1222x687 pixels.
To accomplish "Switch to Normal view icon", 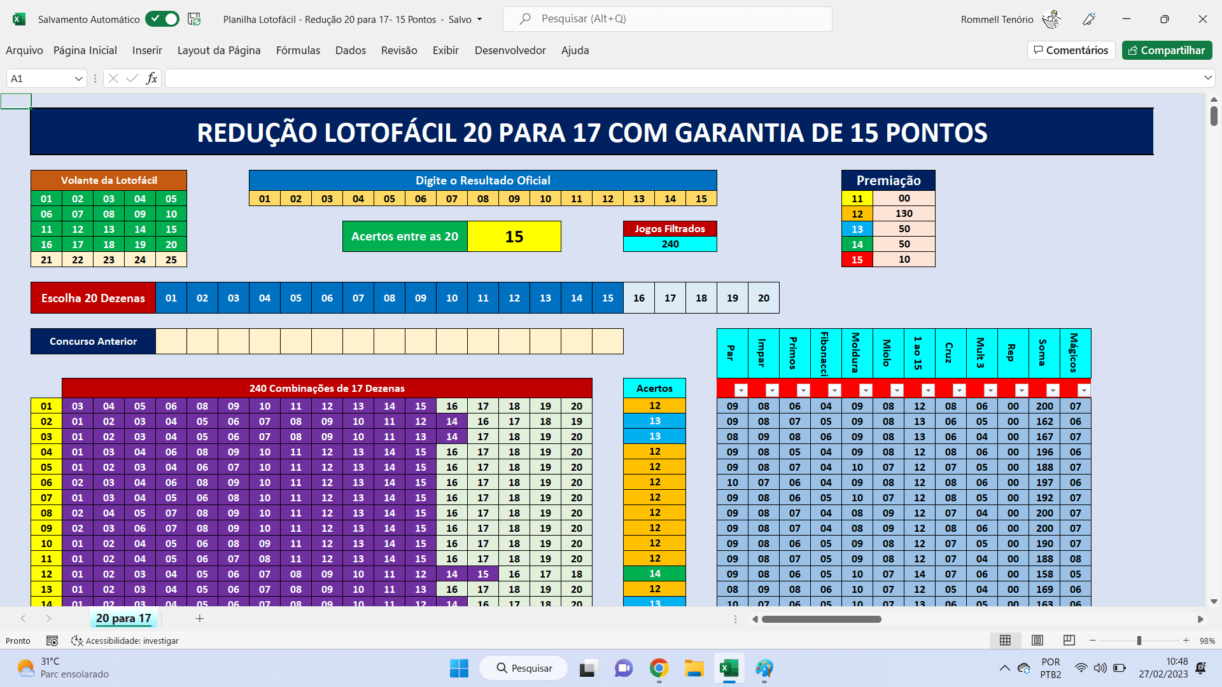I will pyautogui.click(x=1005, y=641).
